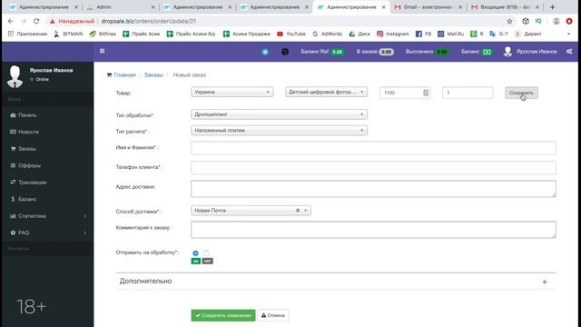The height and width of the screenshot is (327, 581).
Task: Open a new browser tab
Action: tap(552, 7)
